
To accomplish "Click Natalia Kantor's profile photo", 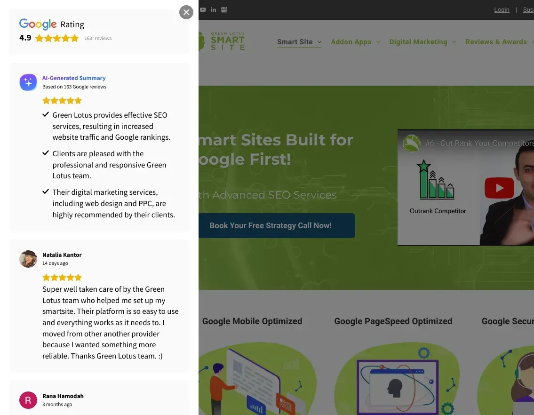I will click(x=28, y=259).
